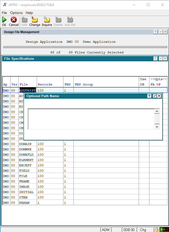Click the lock icon in status bar
The image size is (169, 232).
[157, 229]
